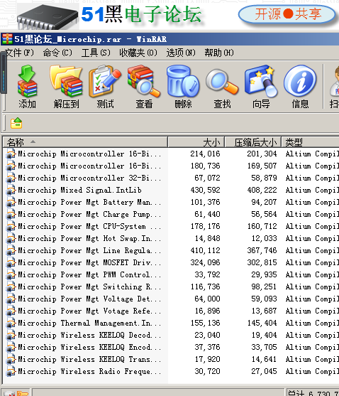Sort by Type (类型) column header
Screen dimensions: 339x396
point(311,142)
